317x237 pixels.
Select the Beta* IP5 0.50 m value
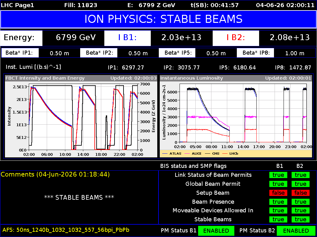coord(216,53)
